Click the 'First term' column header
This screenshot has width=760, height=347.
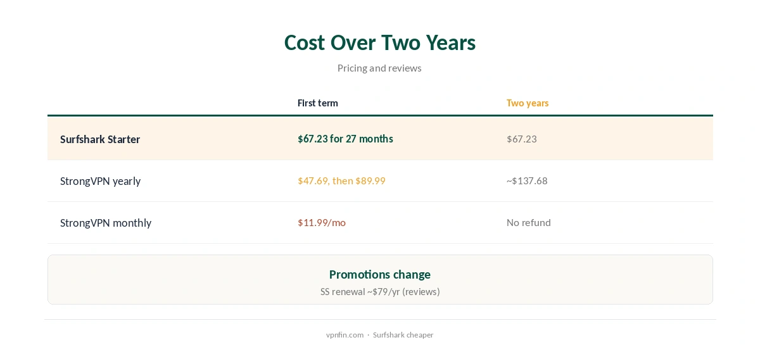point(318,103)
